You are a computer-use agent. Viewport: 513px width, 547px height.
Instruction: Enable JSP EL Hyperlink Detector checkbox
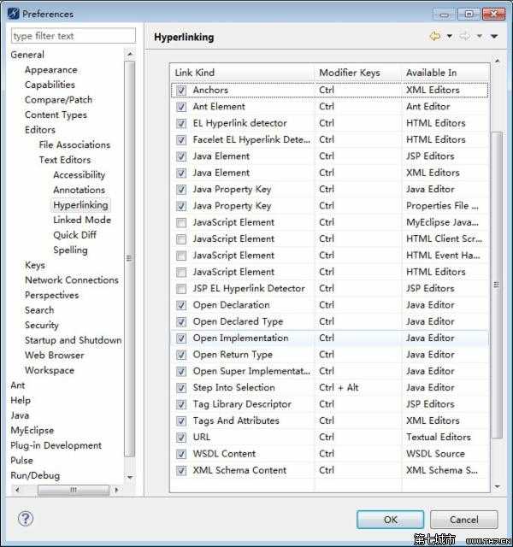click(x=181, y=289)
